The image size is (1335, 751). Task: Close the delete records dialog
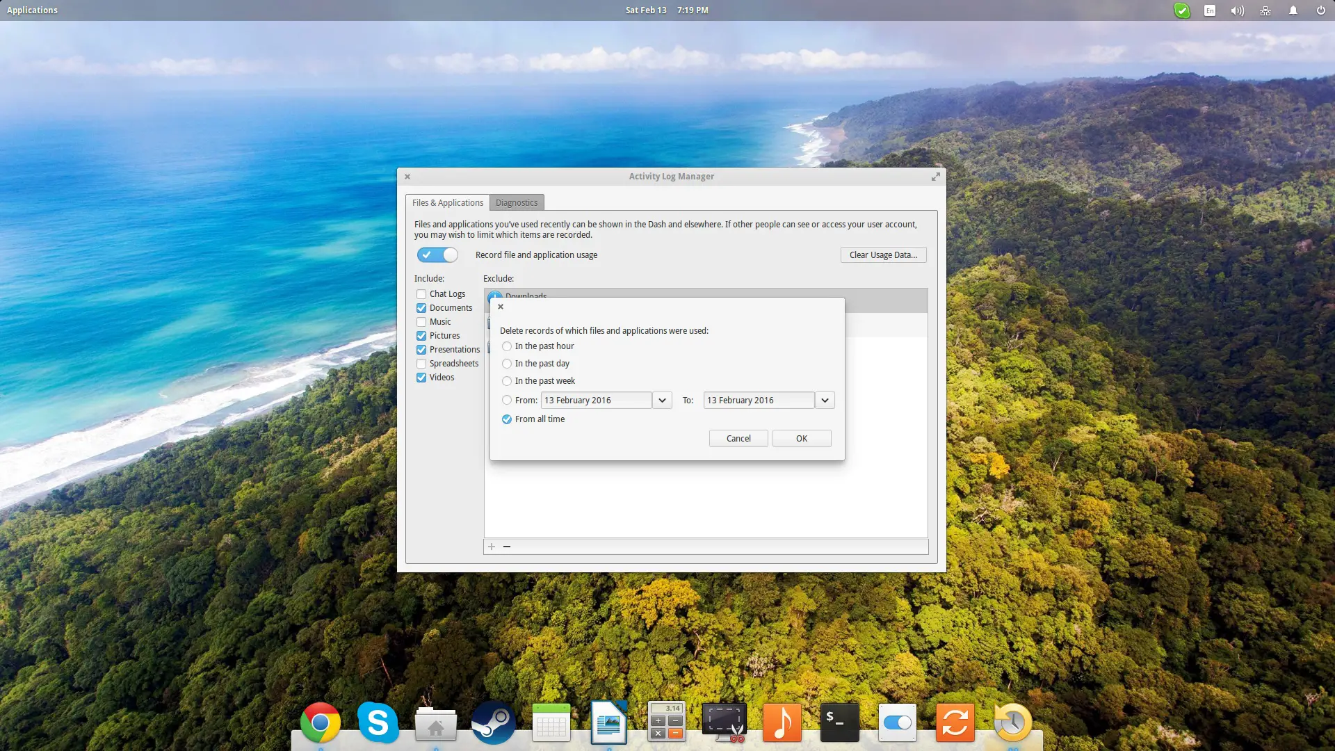click(501, 307)
